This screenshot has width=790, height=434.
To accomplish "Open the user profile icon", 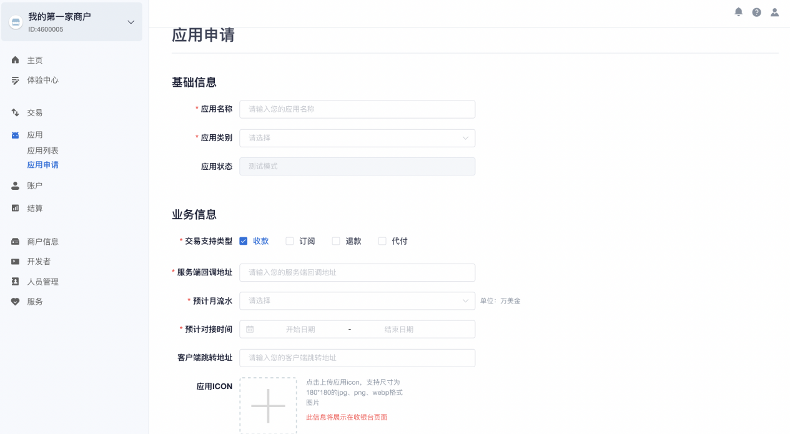I will [775, 12].
